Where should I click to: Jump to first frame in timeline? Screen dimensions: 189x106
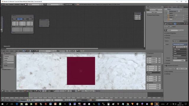click(x=66, y=100)
